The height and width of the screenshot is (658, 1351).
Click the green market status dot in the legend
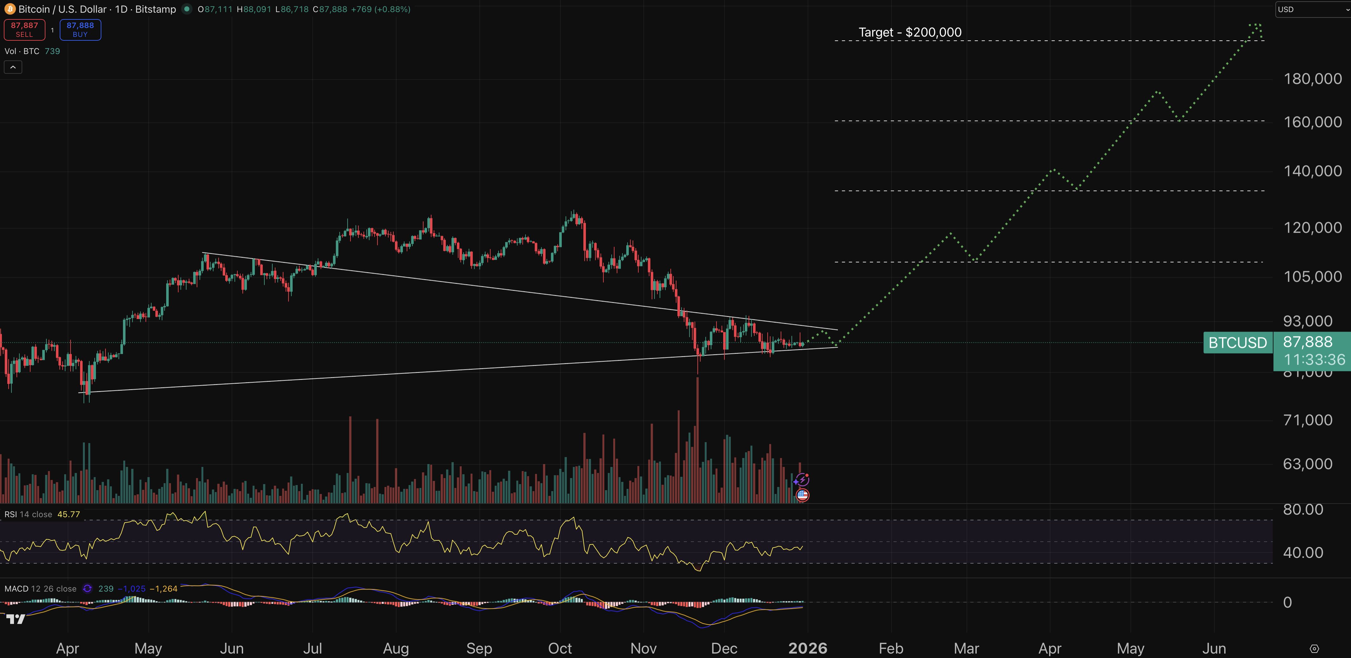pos(187,9)
